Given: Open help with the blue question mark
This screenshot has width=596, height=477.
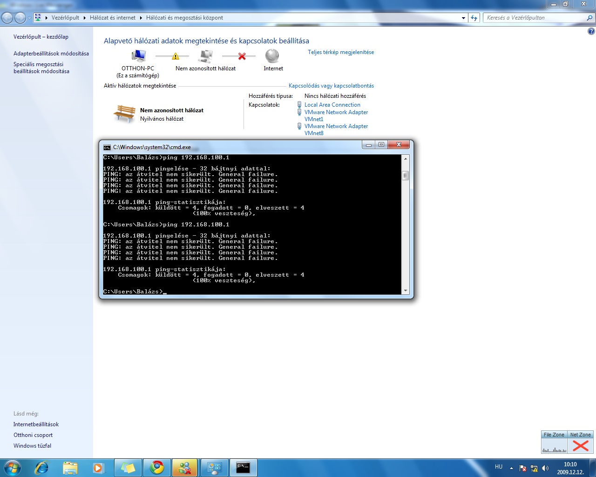Looking at the screenshot, I should [x=591, y=31].
